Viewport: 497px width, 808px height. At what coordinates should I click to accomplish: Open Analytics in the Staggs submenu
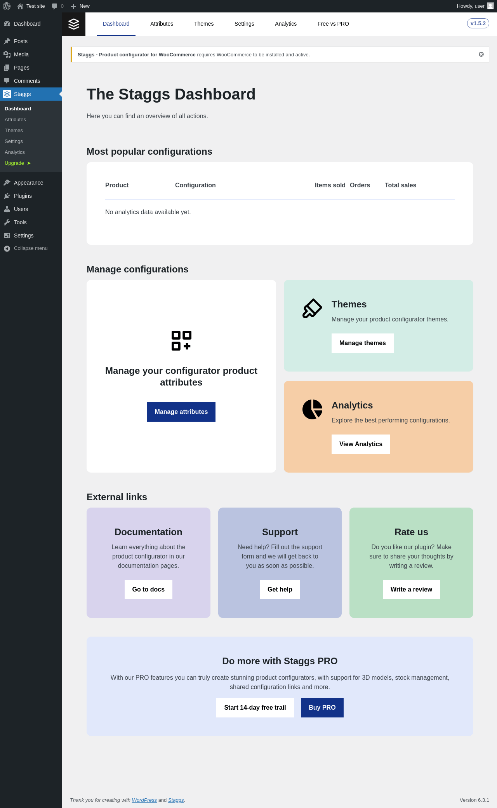coord(15,152)
